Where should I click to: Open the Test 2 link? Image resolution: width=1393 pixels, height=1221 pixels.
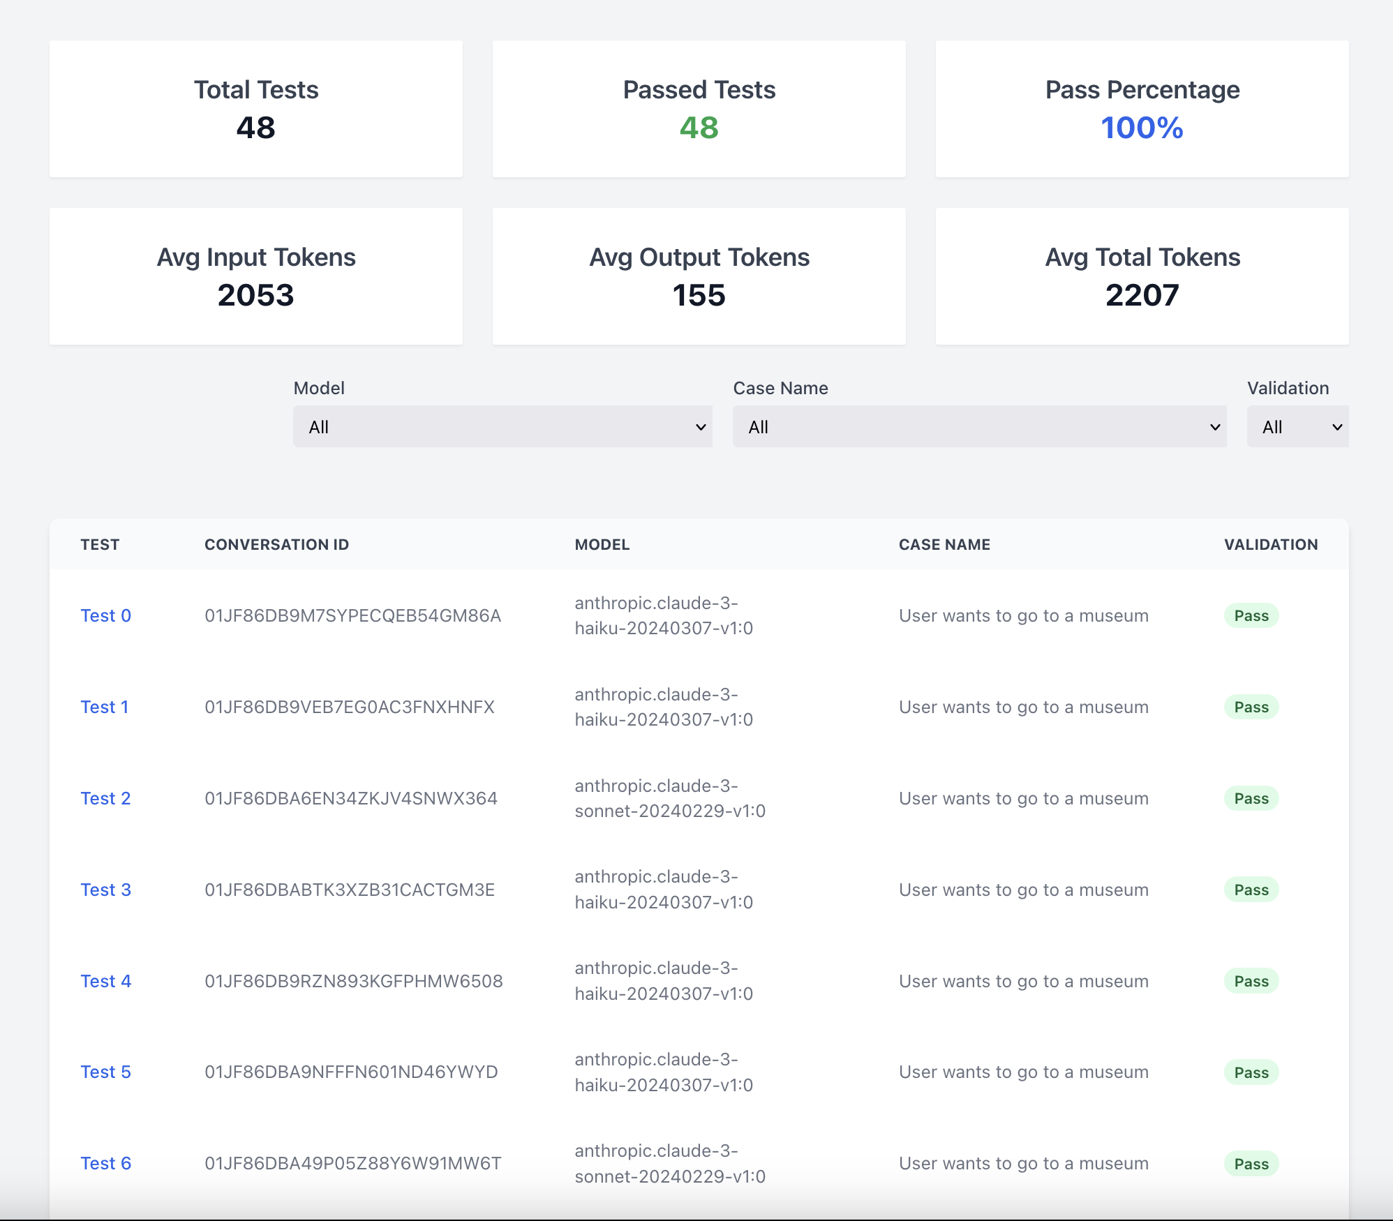pyautogui.click(x=106, y=798)
